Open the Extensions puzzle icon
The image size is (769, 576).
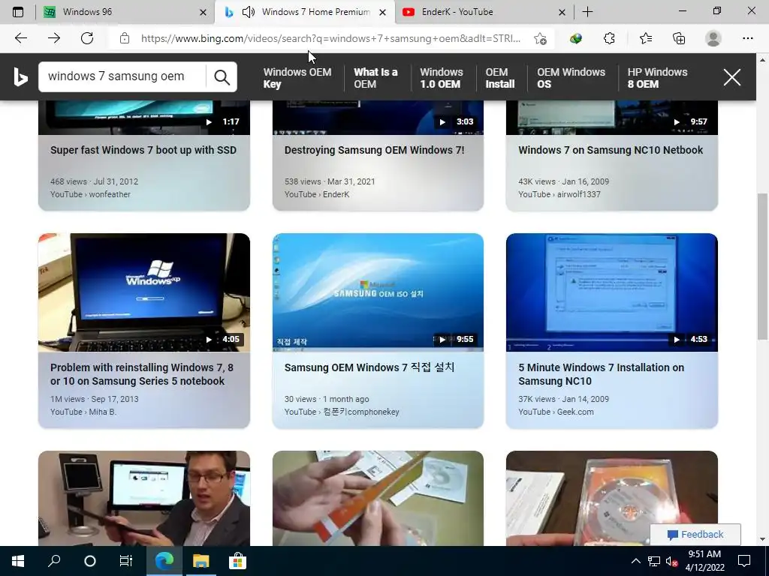point(609,38)
